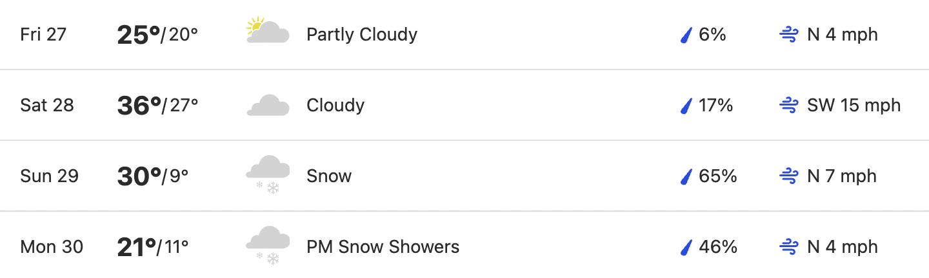929x278 pixels.
Task: Select the PM Snow Showers description
Action: click(x=383, y=246)
